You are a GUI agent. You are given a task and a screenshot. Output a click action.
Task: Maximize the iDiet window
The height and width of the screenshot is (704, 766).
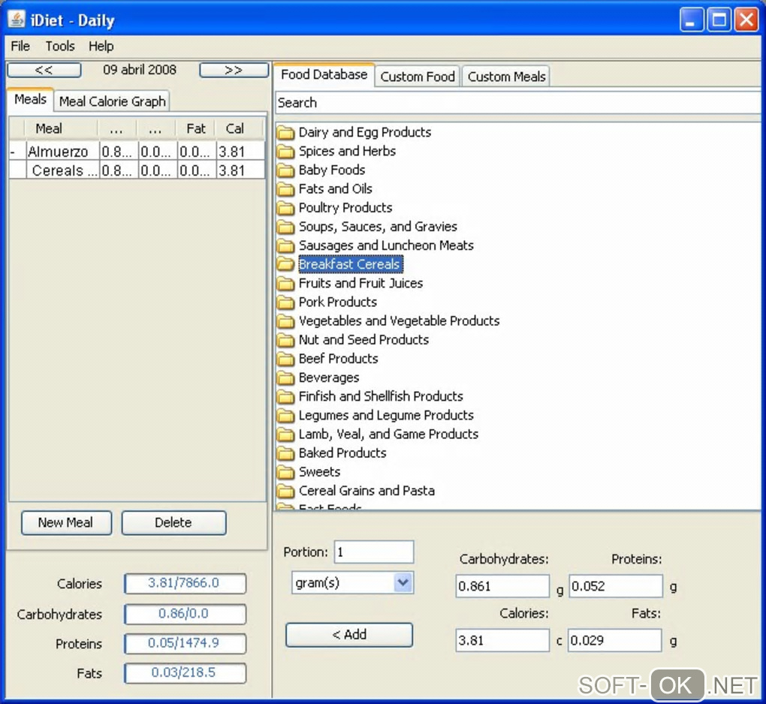pos(719,20)
